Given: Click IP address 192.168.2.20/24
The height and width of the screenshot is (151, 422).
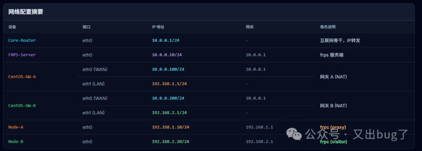Looking at the screenshot, I should (x=171, y=142).
